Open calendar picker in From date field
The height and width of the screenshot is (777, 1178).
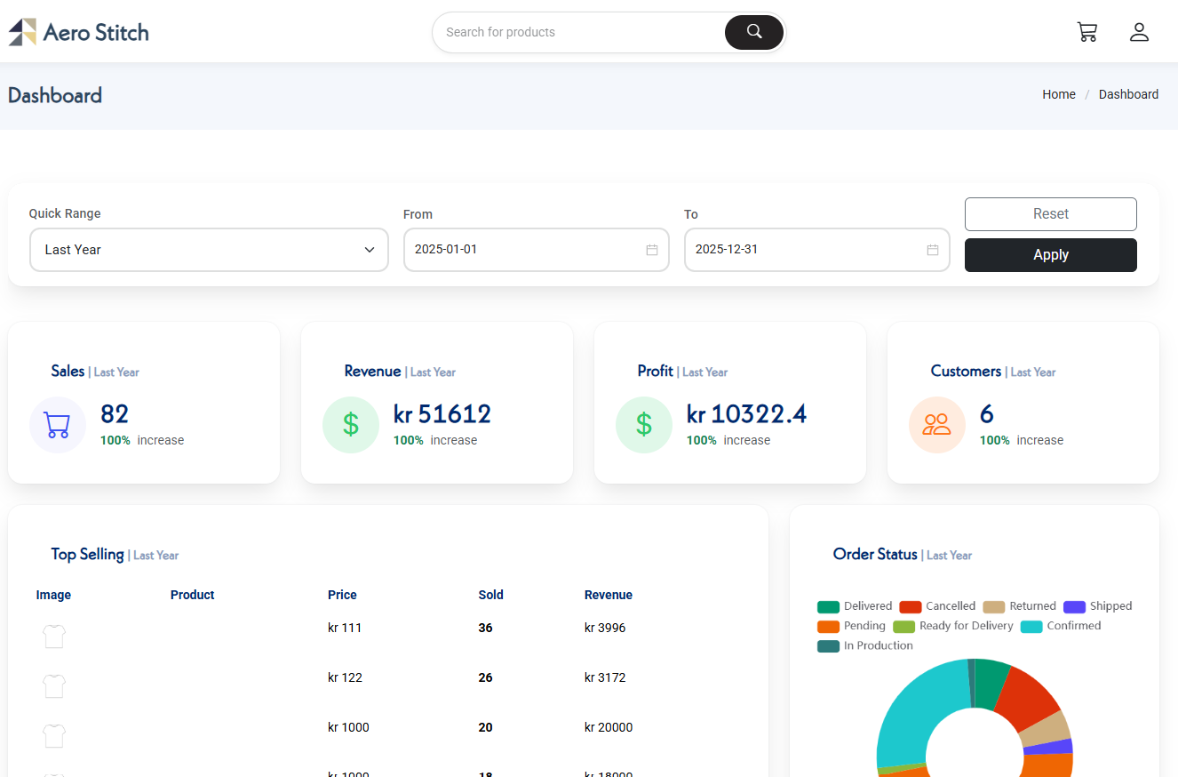(651, 250)
